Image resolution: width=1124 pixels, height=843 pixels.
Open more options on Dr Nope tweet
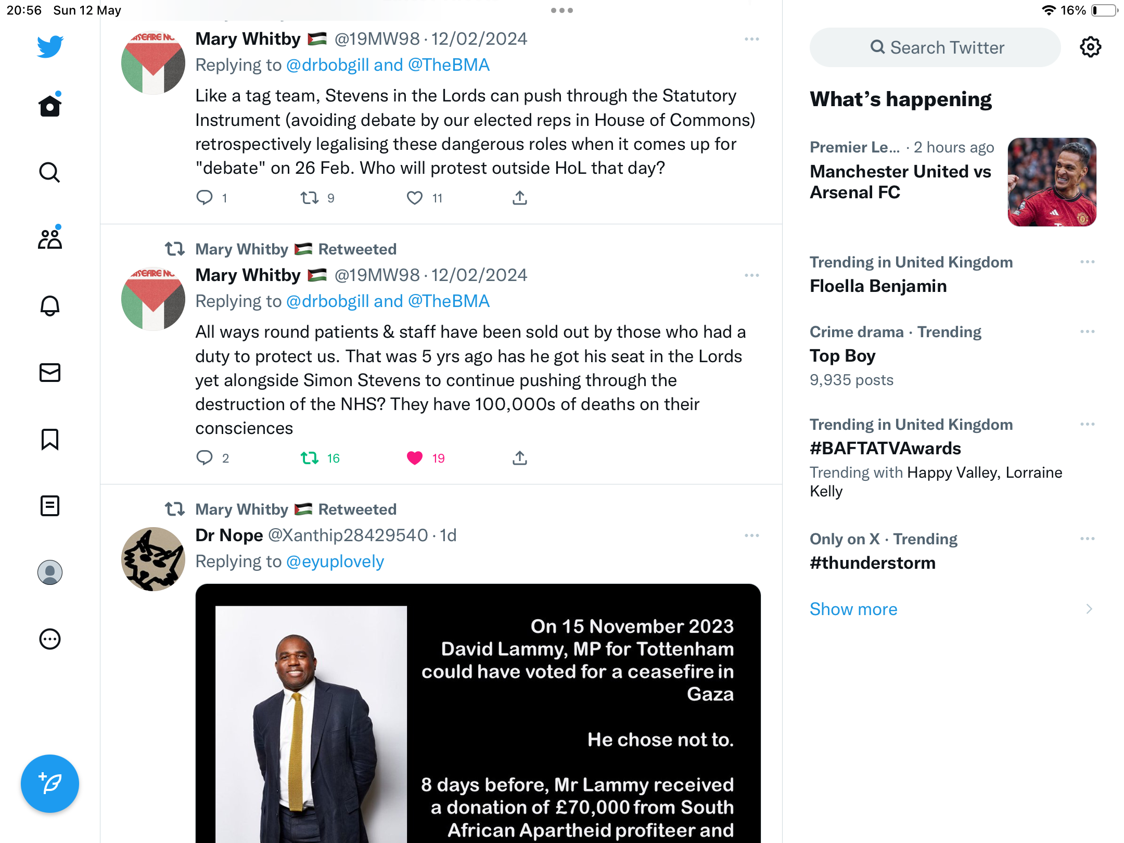(752, 535)
